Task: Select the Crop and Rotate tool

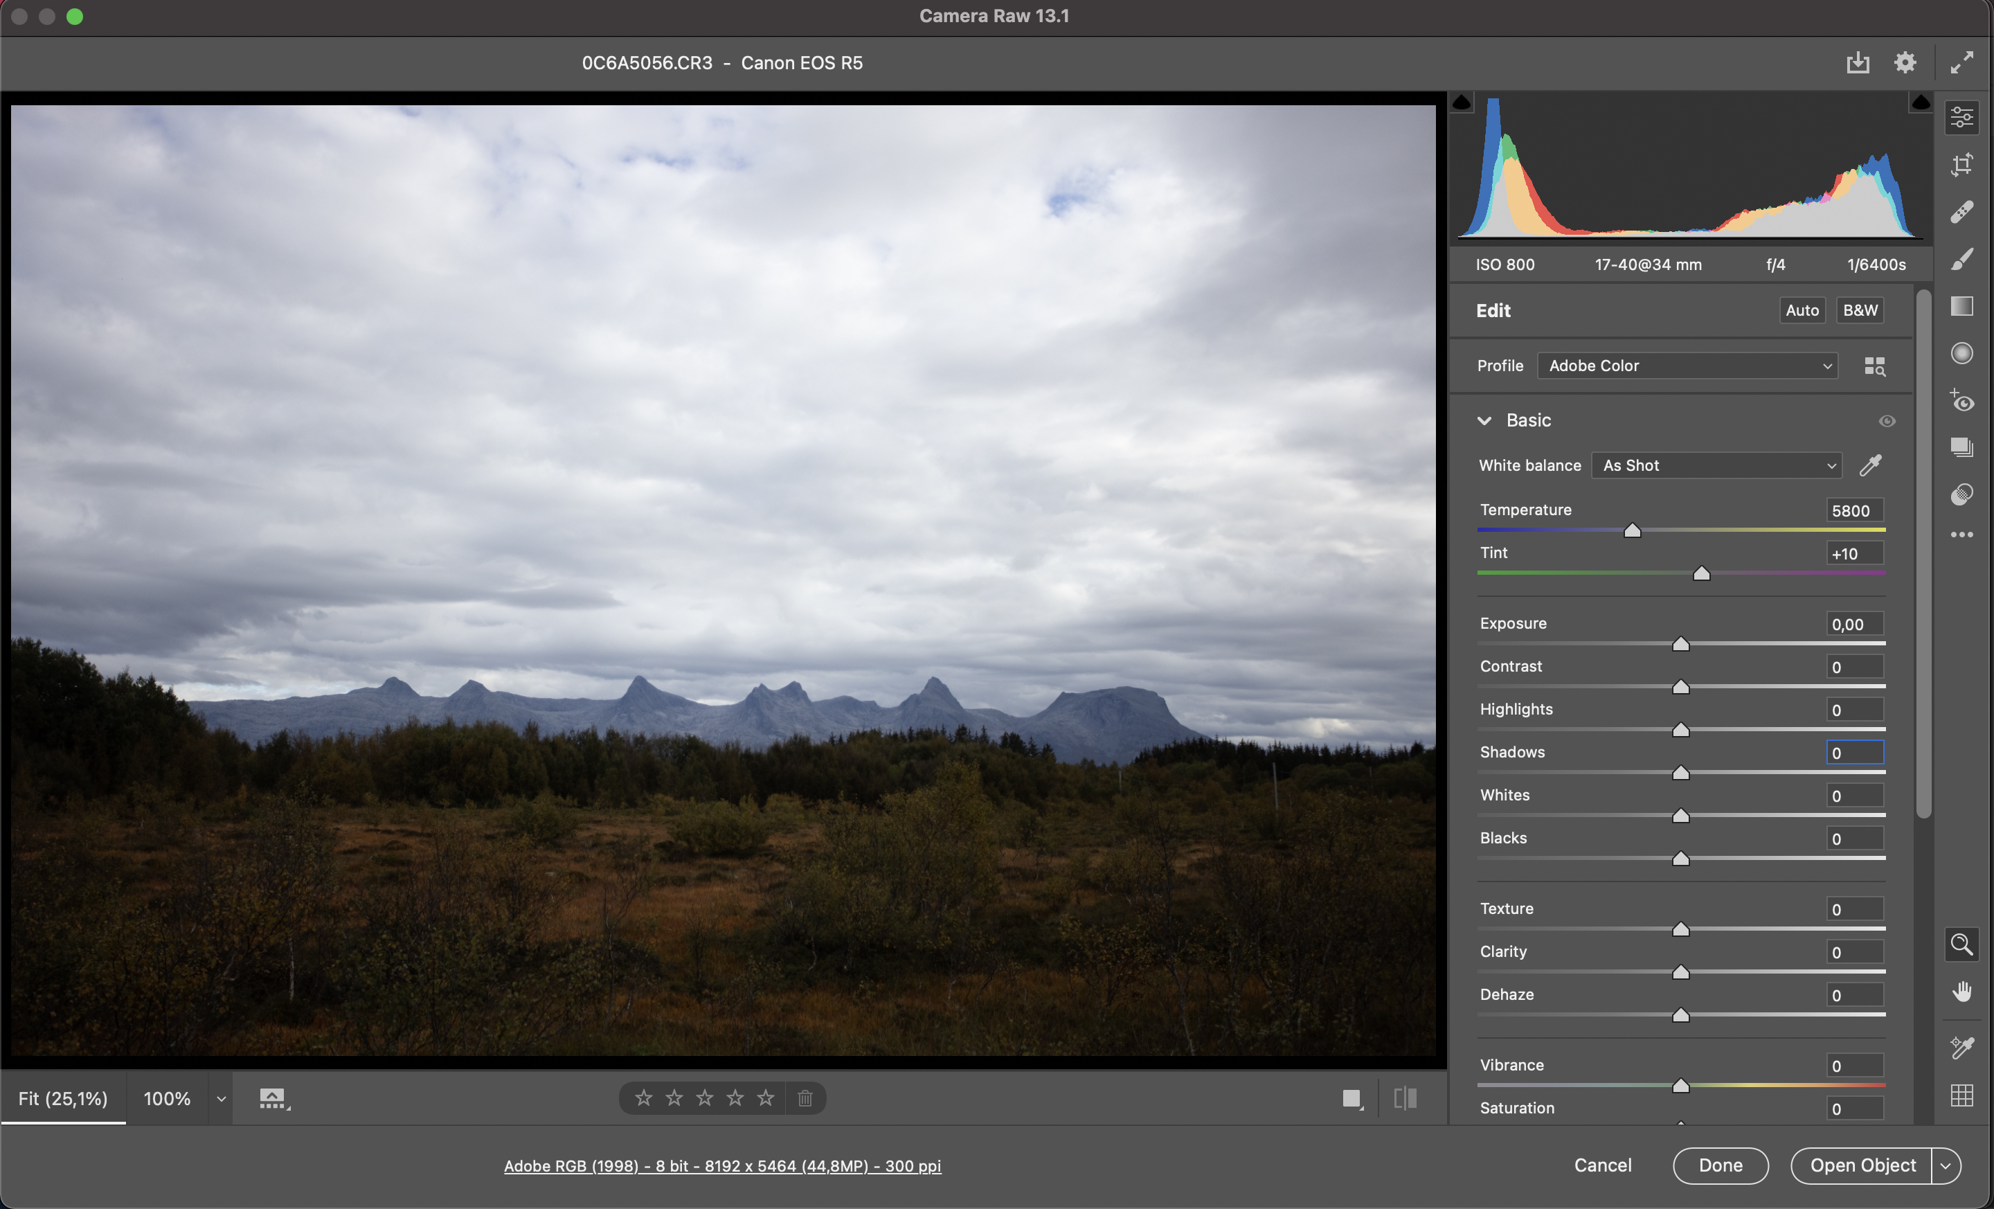Action: click(1961, 164)
